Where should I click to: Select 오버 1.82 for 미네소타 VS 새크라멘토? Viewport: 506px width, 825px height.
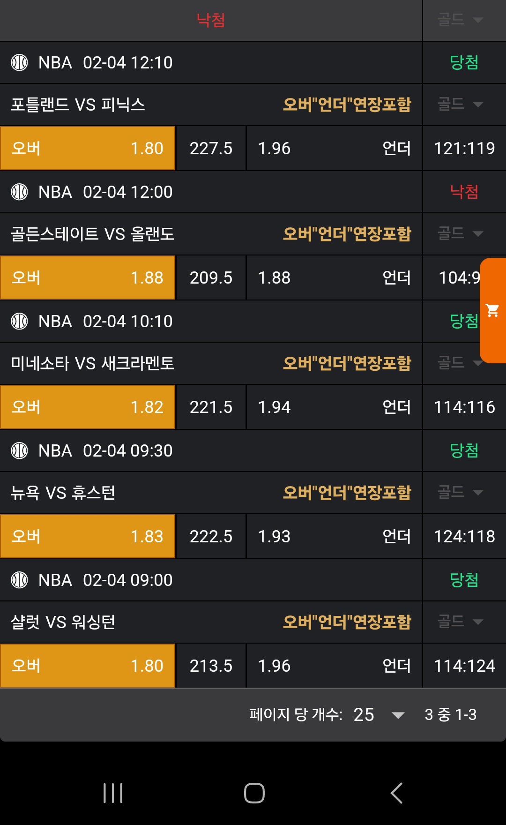click(x=88, y=407)
